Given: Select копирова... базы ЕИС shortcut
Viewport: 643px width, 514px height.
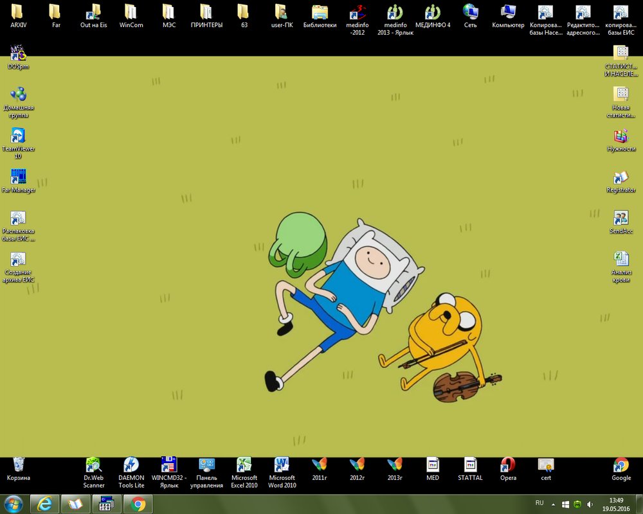Looking at the screenshot, I should click(621, 20).
